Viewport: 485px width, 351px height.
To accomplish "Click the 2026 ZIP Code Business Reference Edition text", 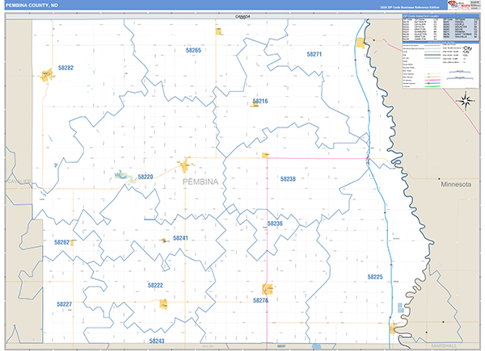I will (x=410, y=7).
